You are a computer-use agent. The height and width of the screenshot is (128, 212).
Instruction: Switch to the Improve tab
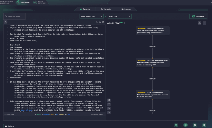click(x=126, y=9)
